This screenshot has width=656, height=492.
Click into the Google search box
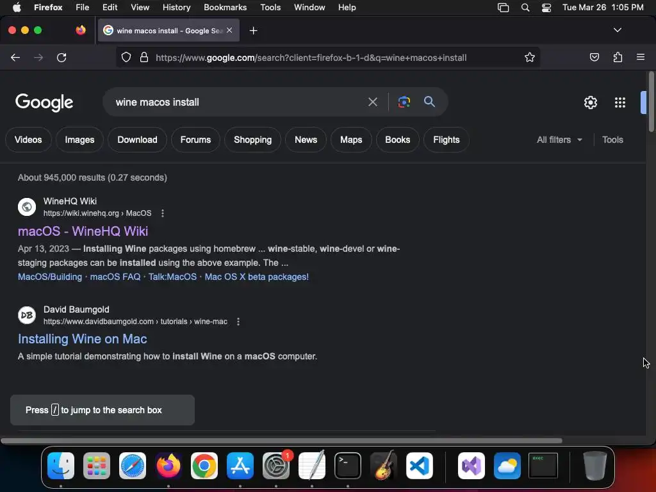click(236, 102)
